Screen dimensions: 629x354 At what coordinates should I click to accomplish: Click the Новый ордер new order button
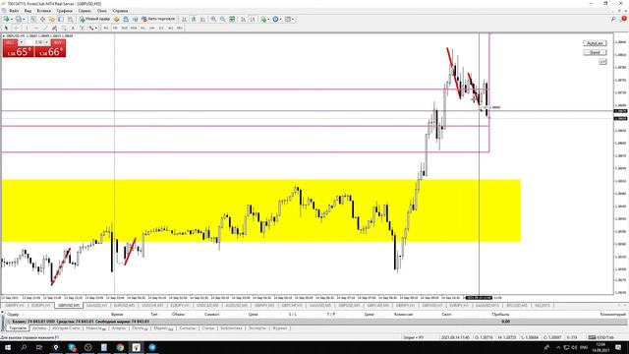(x=95, y=19)
